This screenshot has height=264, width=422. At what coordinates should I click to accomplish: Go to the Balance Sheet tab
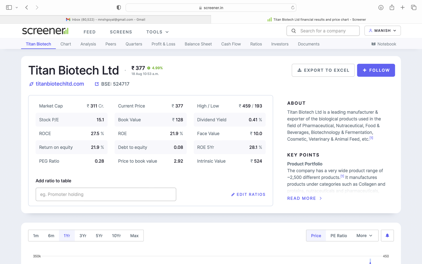(198, 44)
